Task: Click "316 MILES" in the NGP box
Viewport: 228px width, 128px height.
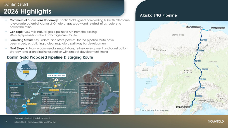Action: point(83,88)
